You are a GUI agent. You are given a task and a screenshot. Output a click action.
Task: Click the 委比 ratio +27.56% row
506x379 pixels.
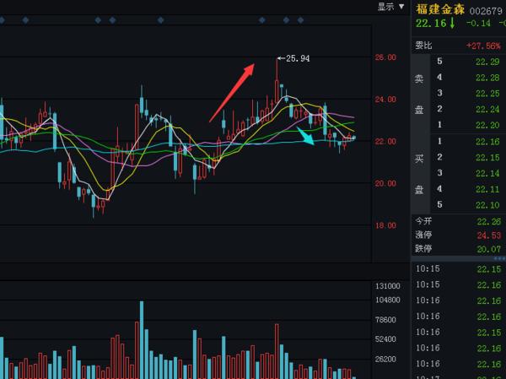[459, 46]
